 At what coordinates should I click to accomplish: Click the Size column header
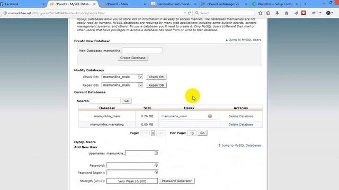click(147, 108)
